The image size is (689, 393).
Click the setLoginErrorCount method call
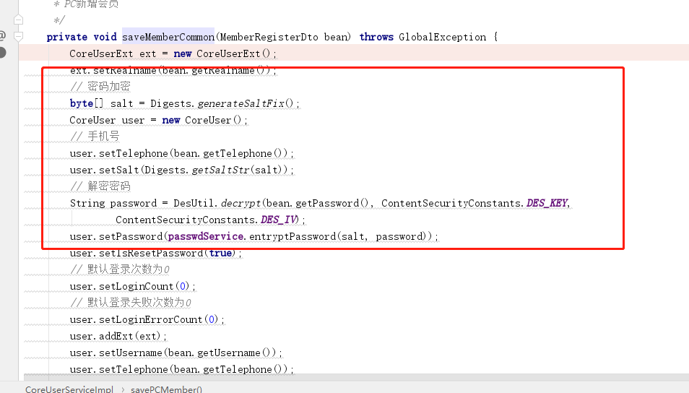point(151,319)
